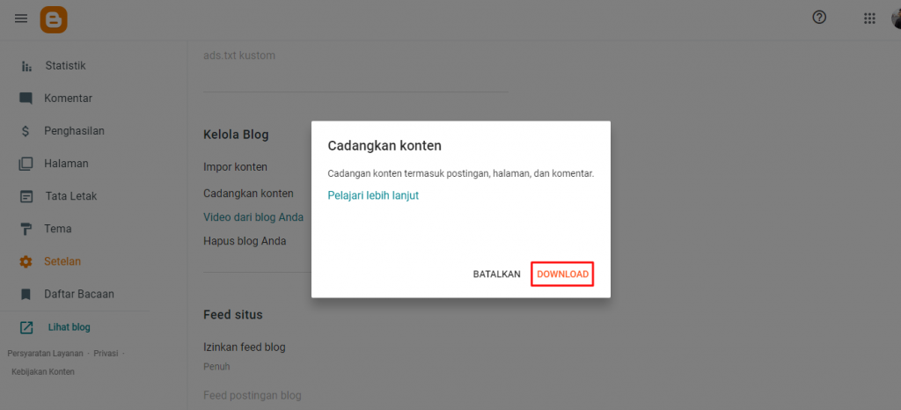Image resolution: width=901 pixels, height=410 pixels.
Task: Open the hamburger main menu
Action: pyautogui.click(x=21, y=18)
